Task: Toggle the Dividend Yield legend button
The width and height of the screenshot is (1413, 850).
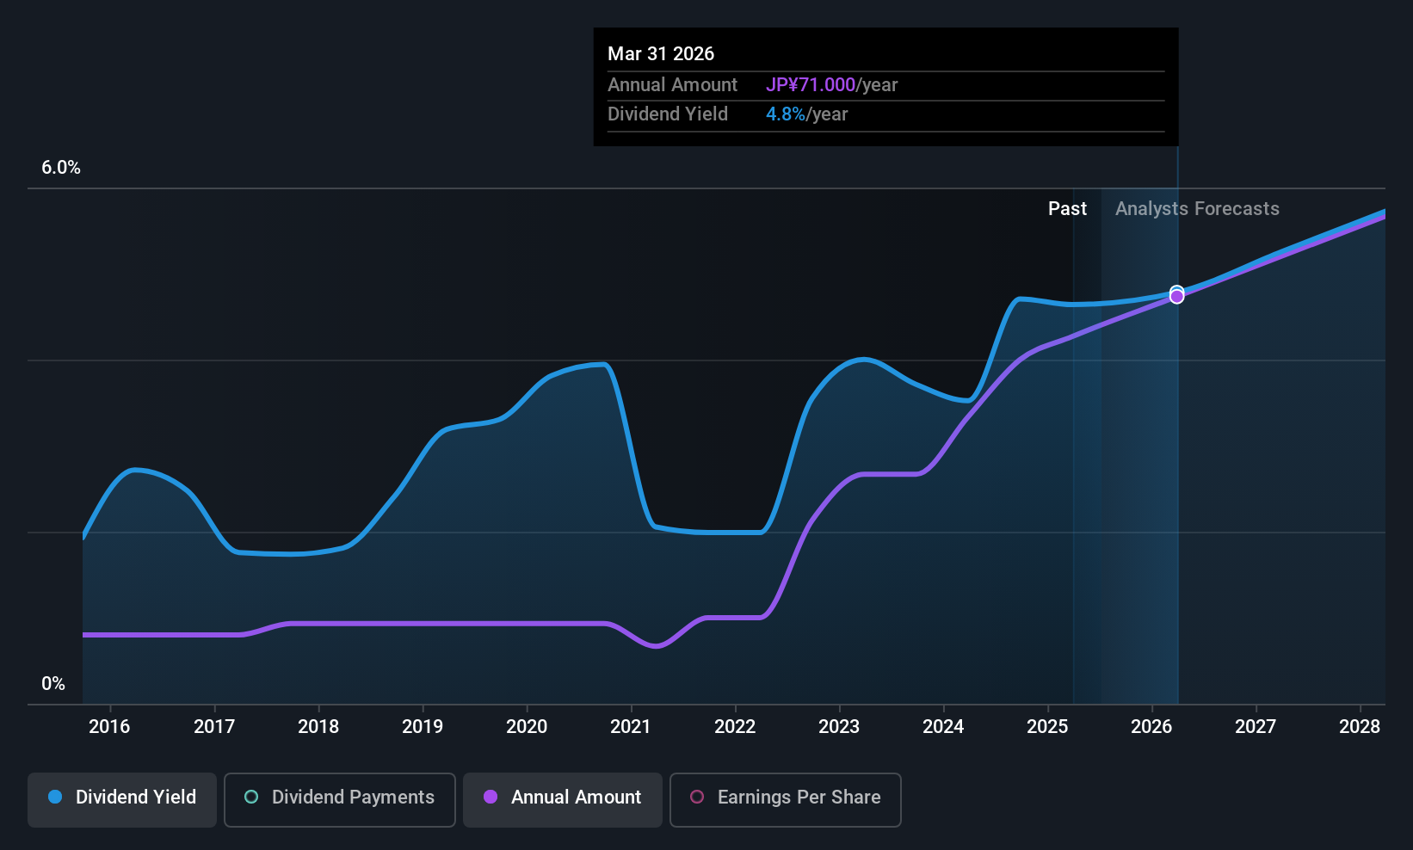Action: (122, 799)
